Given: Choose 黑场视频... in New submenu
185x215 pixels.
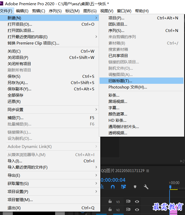Looking at the screenshot, I should [x=141, y=101].
